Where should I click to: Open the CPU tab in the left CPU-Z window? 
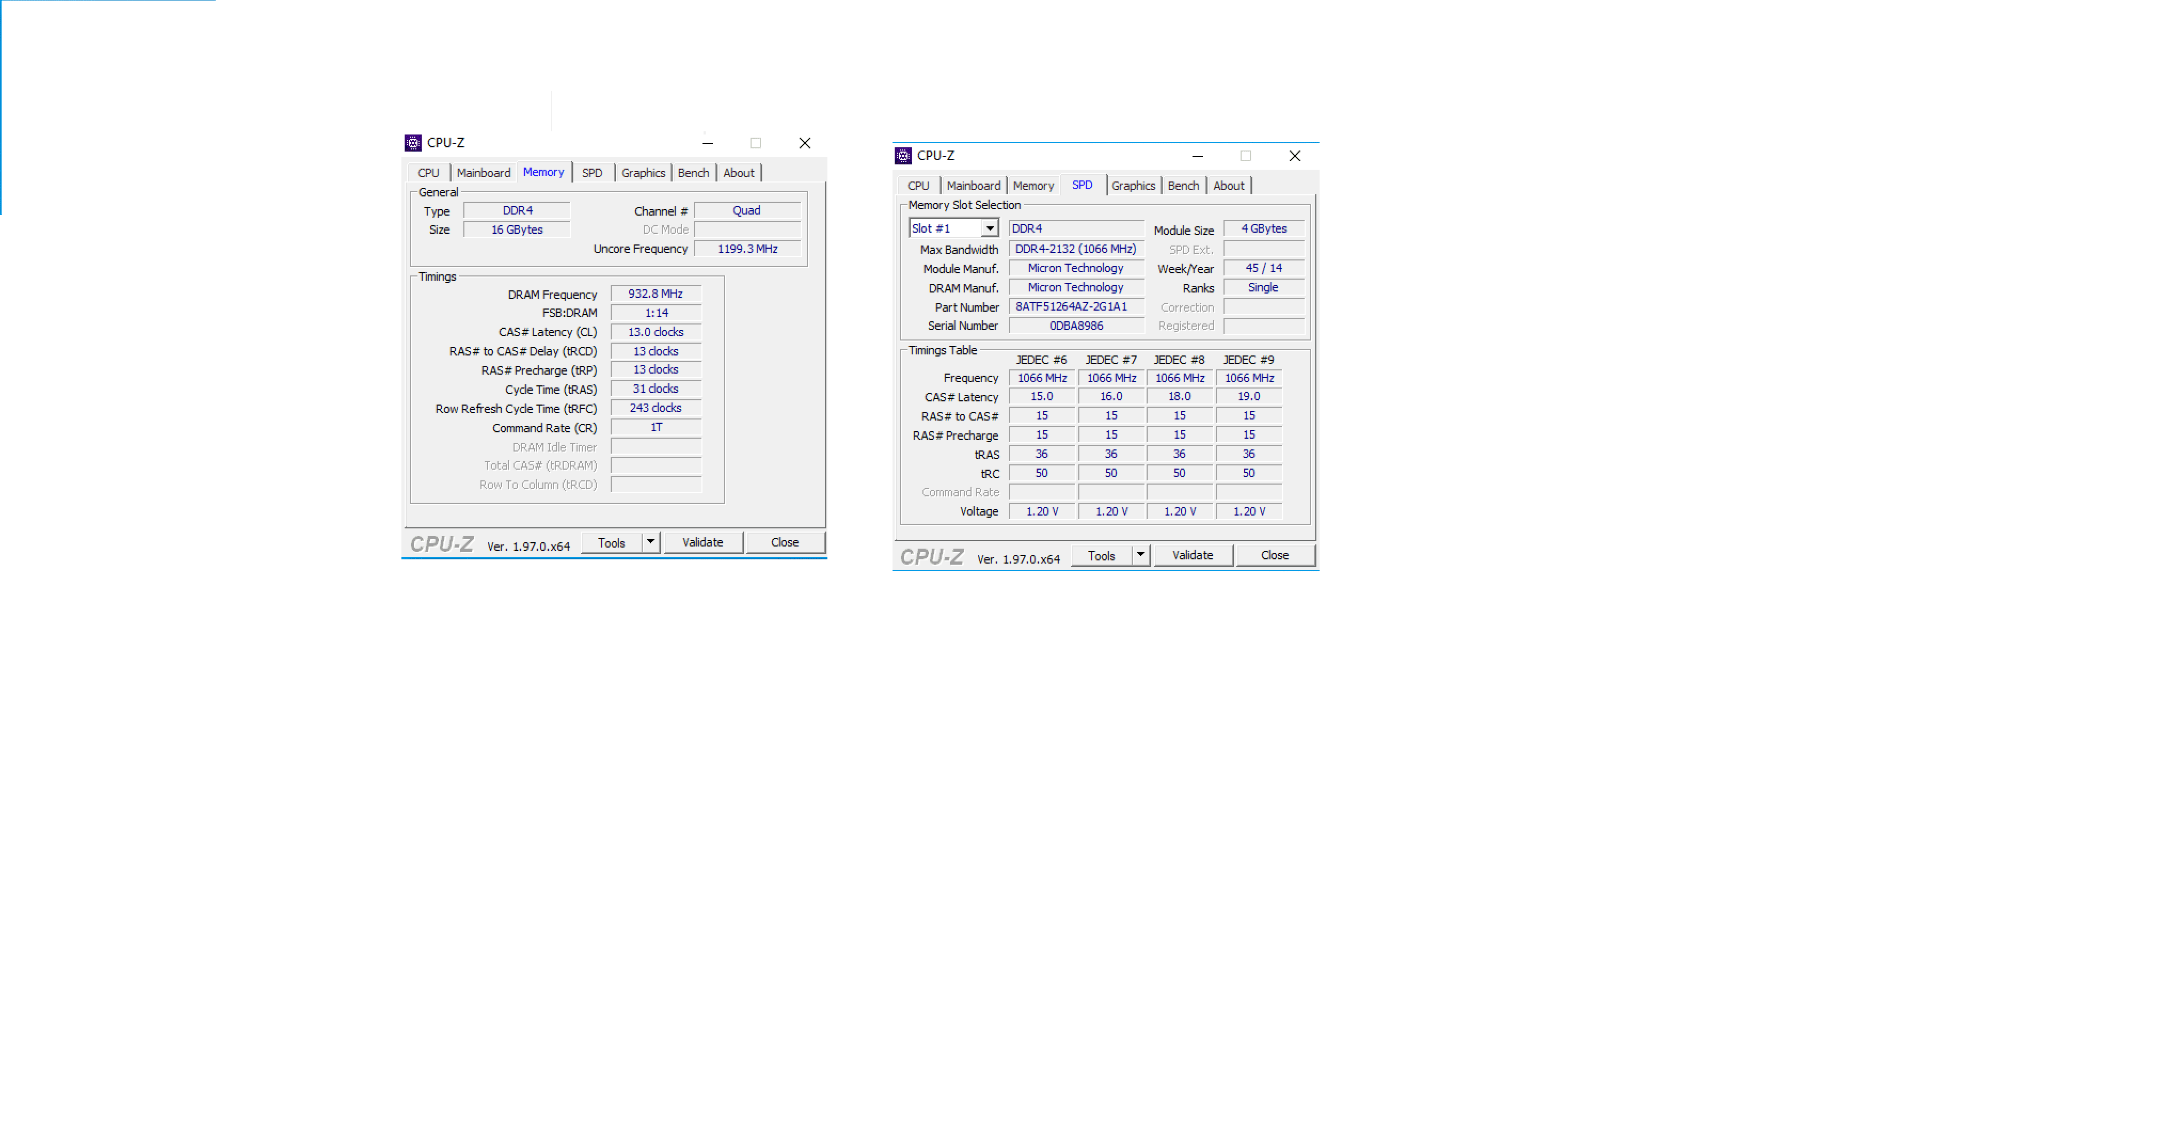[x=428, y=173]
